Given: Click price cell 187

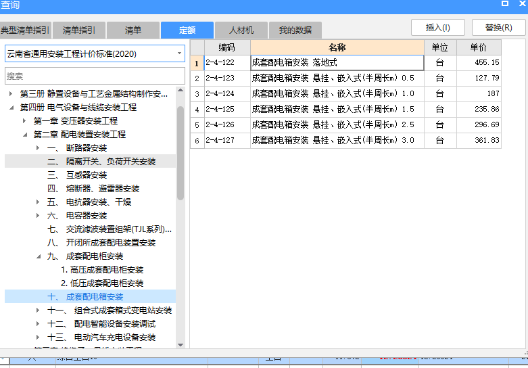Looking at the screenshot, I should coord(479,93).
